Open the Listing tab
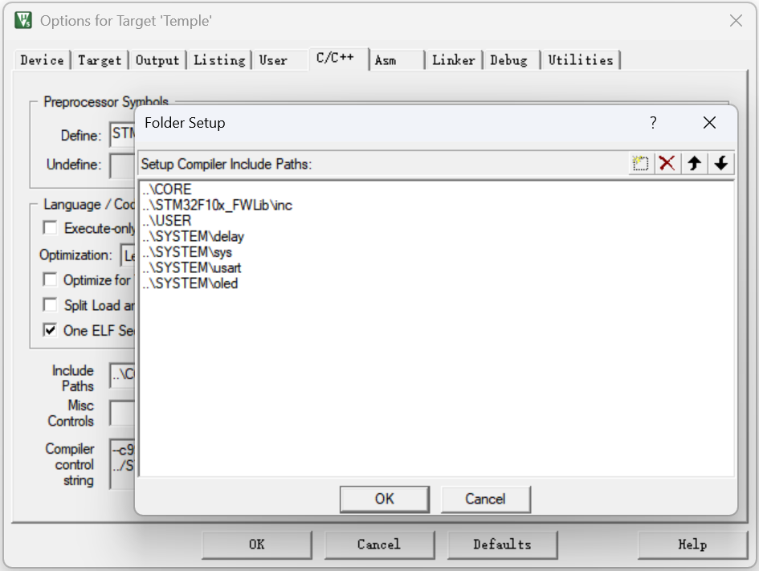Screen dimensions: 759x571 pyautogui.click(x=220, y=60)
